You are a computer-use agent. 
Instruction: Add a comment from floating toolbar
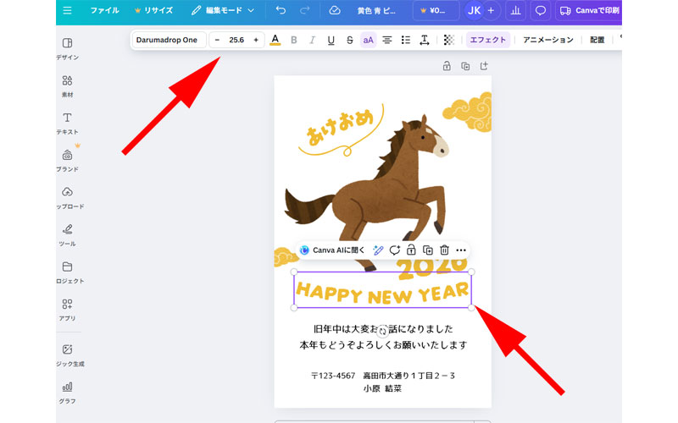[394, 250]
